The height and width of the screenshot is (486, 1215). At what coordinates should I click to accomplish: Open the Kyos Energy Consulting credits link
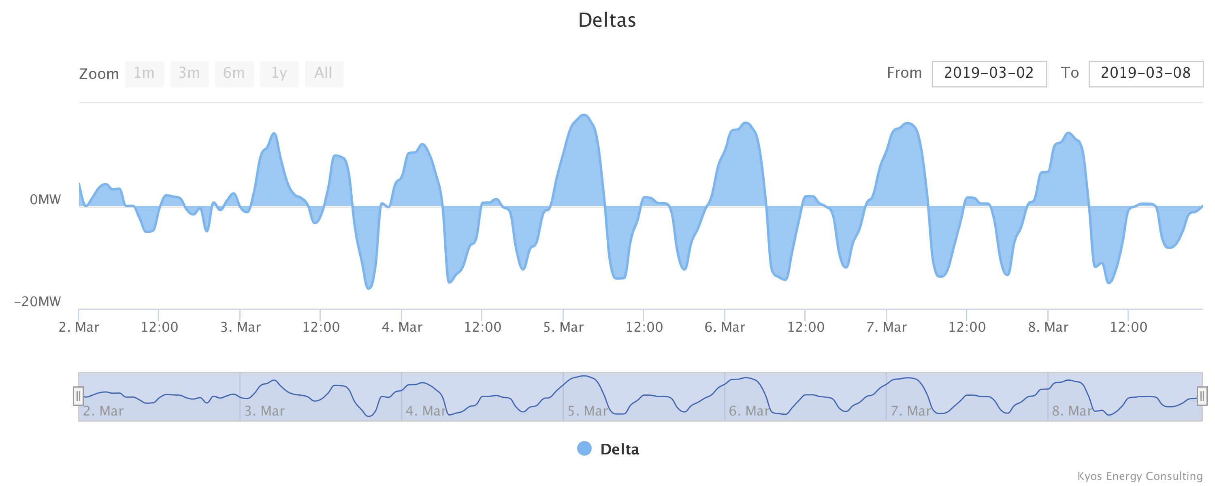[x=1140, y=476]
